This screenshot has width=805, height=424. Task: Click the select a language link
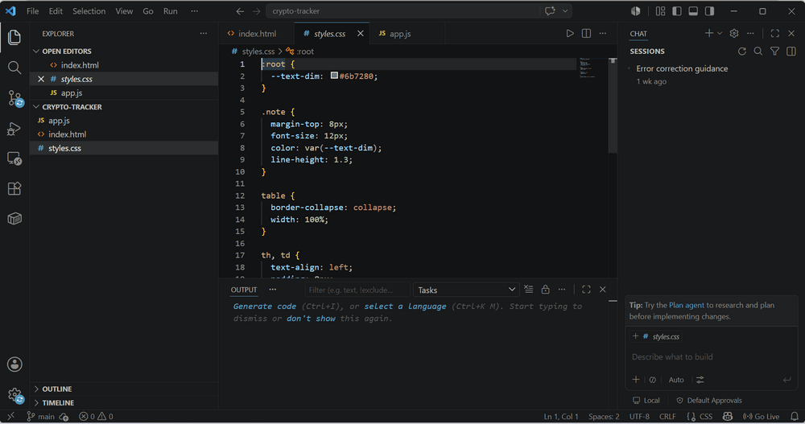[x=405, y=307]
